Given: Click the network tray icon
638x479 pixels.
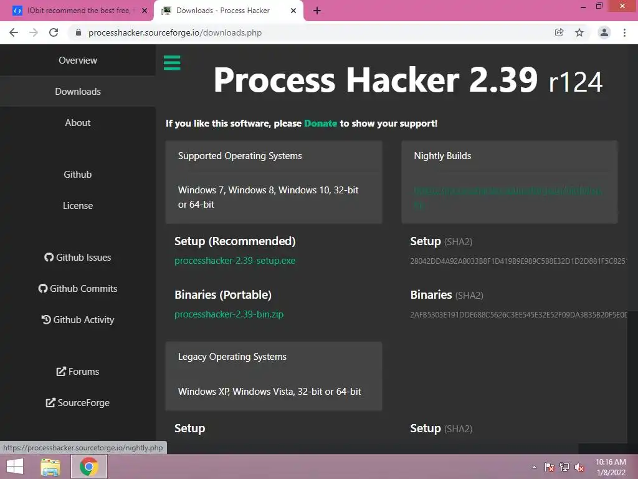Looking at the screenshot, I should point(564,467).
